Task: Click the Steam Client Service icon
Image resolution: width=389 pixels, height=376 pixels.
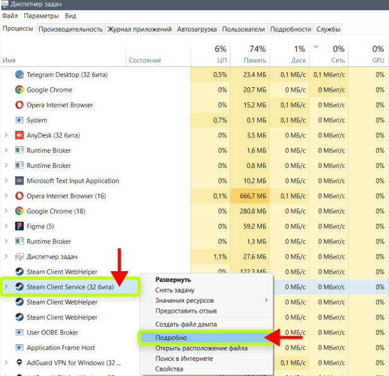Action: point(20,287)
